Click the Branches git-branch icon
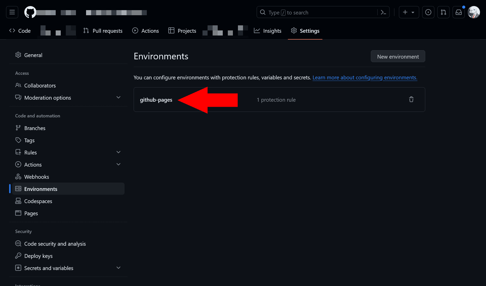 point(18,128)
